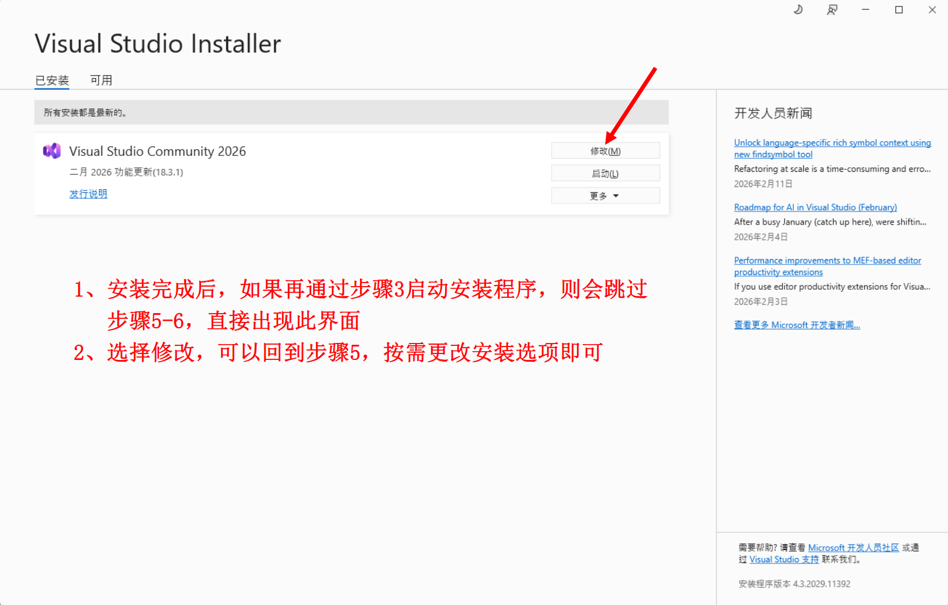Select the Visual Studio Community 2026 title
Image resolution: width=948 pixels, height=605 pixels.
158,151
